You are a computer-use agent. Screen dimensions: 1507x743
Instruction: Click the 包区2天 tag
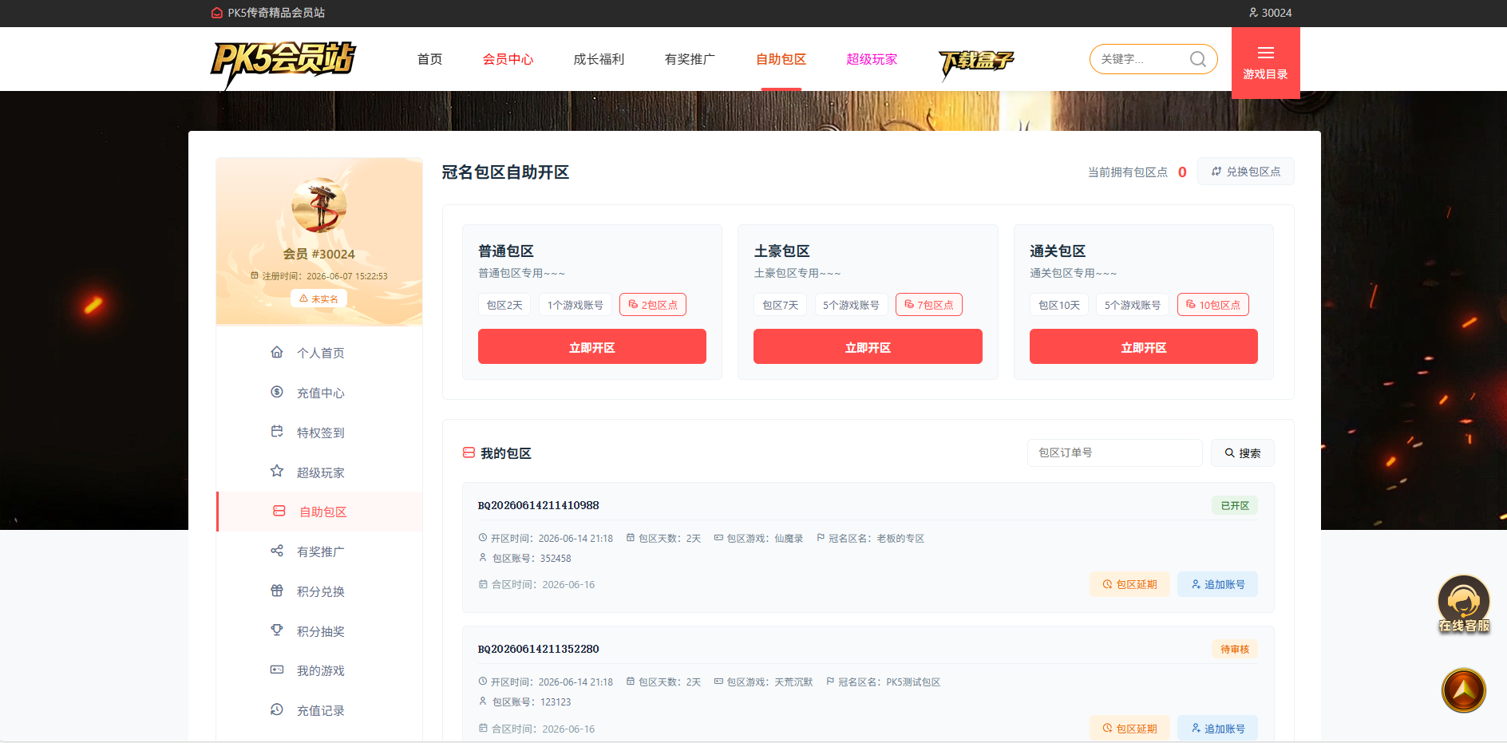(x=504, y=305)
